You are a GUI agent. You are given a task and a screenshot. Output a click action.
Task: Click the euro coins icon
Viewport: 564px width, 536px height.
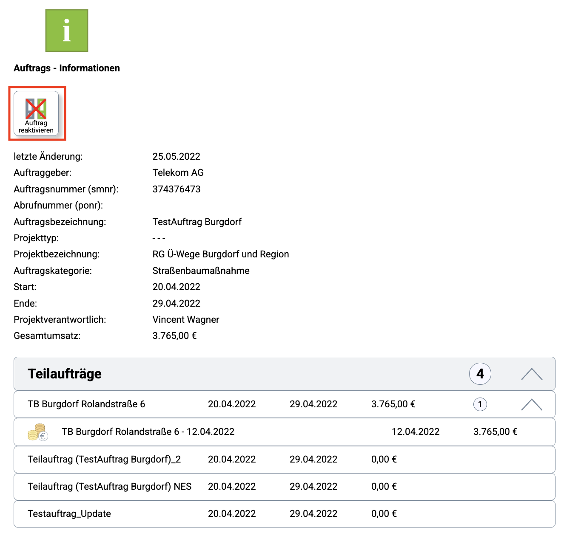tap(38, 432)
